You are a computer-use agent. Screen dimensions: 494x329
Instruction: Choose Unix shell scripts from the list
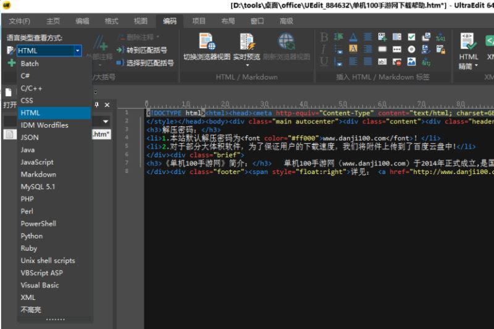coord(54,260)
